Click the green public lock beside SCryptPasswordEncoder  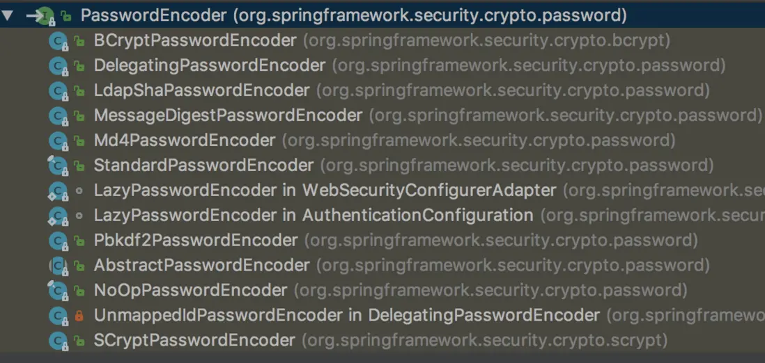click(79, 341)
